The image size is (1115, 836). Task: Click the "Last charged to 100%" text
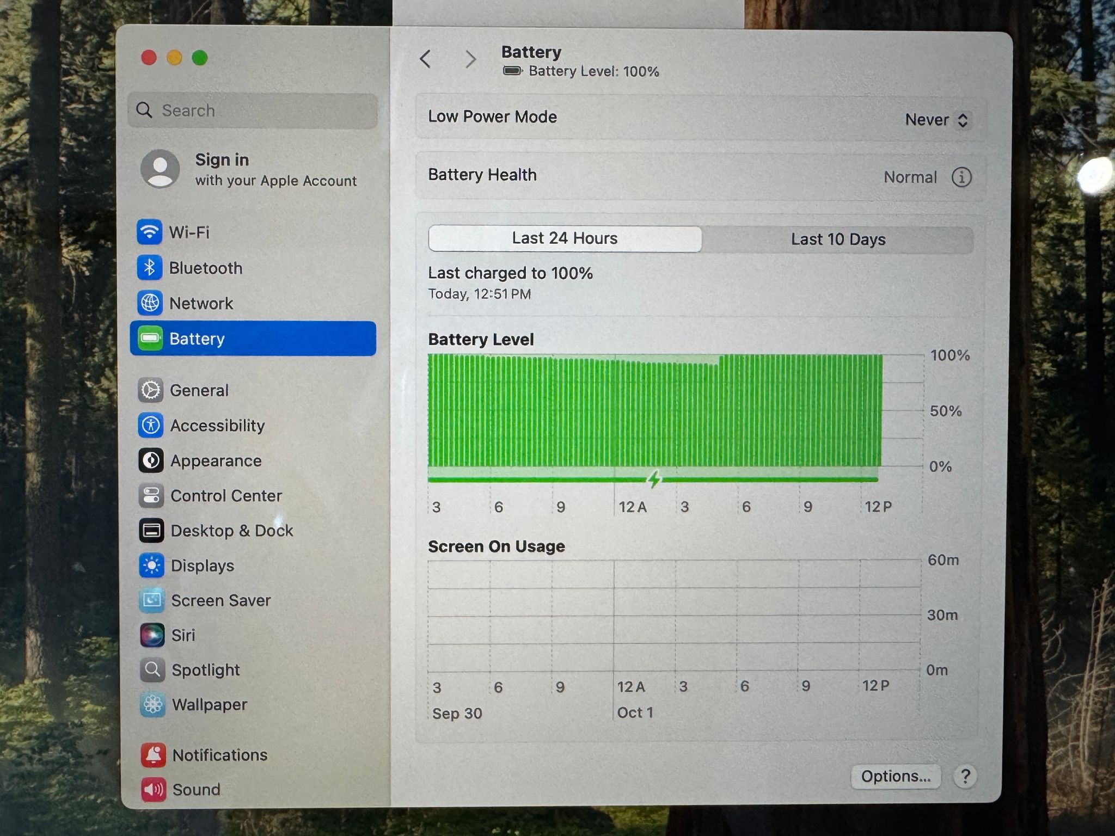(x=510, y=273)
